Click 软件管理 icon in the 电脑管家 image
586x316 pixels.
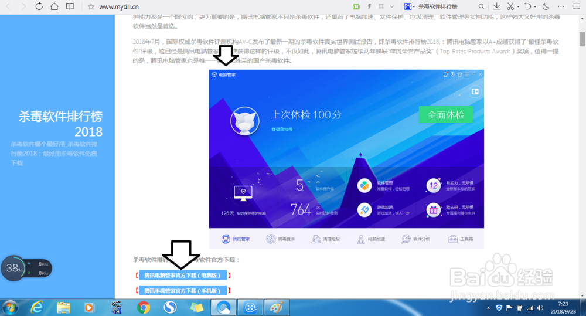[364, 186]
